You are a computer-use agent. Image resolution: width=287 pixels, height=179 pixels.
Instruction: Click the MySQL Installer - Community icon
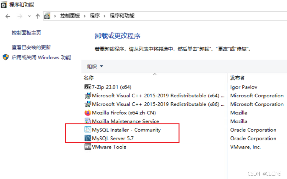(x=88, y=130)
